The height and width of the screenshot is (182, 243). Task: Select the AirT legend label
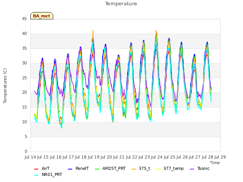pyautogui.click(x=46, y=168)
